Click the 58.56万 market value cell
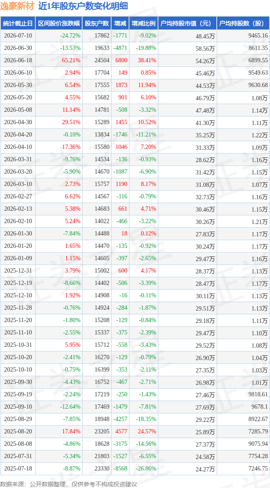 point(204,48)
